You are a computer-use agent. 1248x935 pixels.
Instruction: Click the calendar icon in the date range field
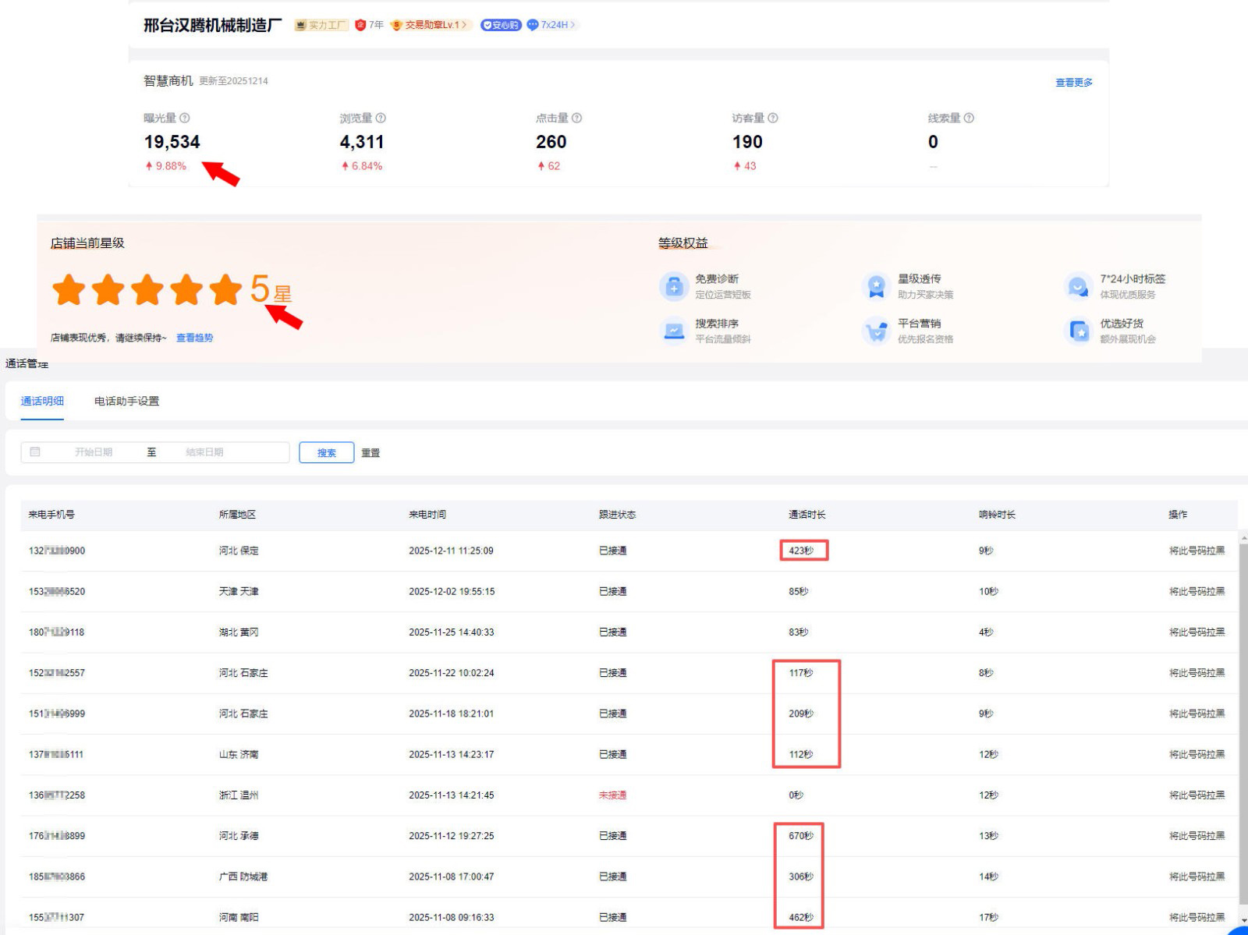click(x=35, y=452)
